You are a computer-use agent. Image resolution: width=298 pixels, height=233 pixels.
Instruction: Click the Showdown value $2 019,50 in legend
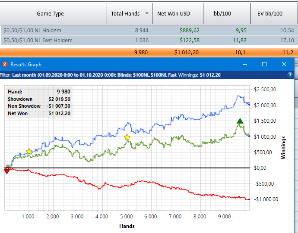pos(59,99)
